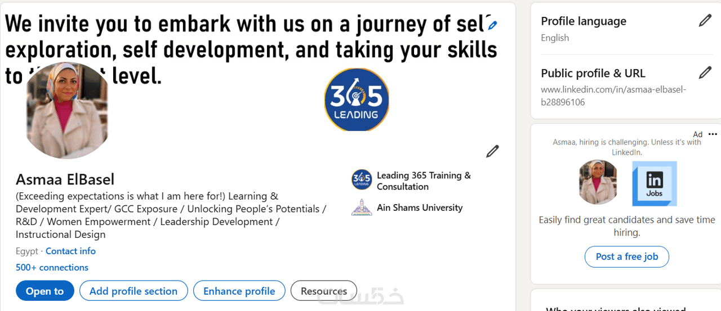Click the round 365 Leading banner logo
Screen dimensions: 721x311
(356, 100)
